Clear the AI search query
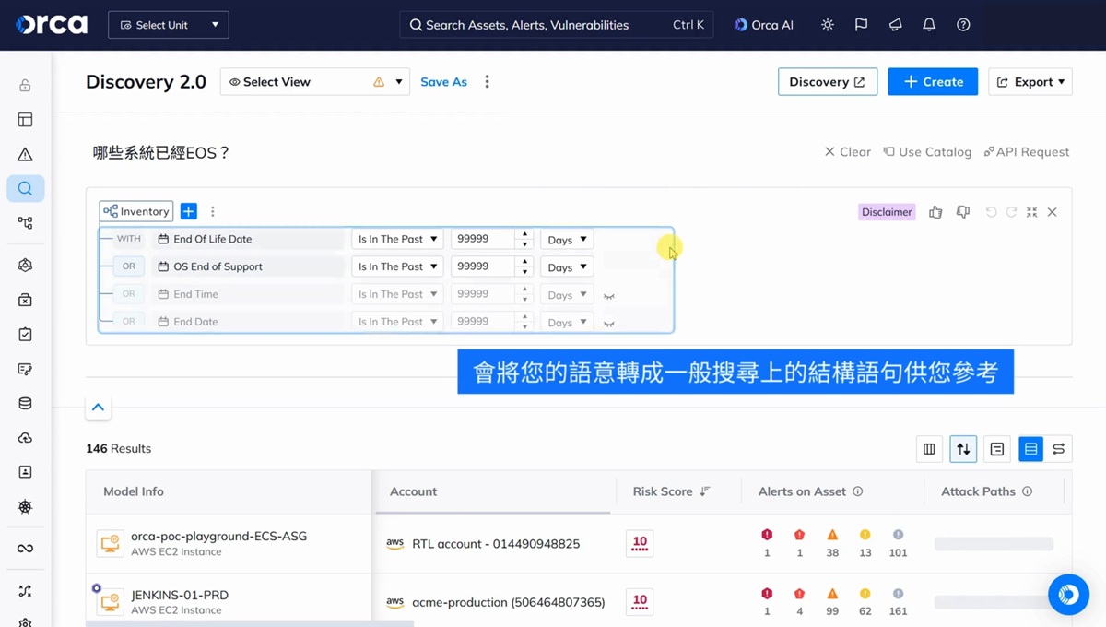This screenshot has width=1106, height=627. coord(848,152)
